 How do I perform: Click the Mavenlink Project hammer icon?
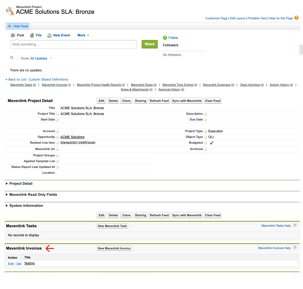click(x=10, y=11)
